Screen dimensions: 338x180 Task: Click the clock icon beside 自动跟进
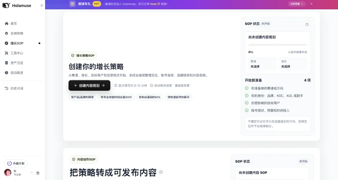point(7,73)
